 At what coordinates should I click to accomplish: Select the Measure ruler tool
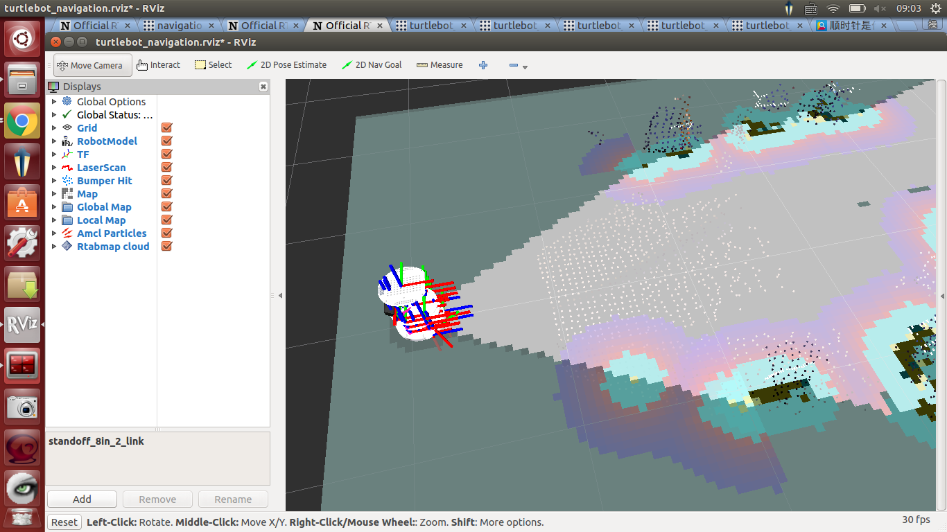(440, 65)
